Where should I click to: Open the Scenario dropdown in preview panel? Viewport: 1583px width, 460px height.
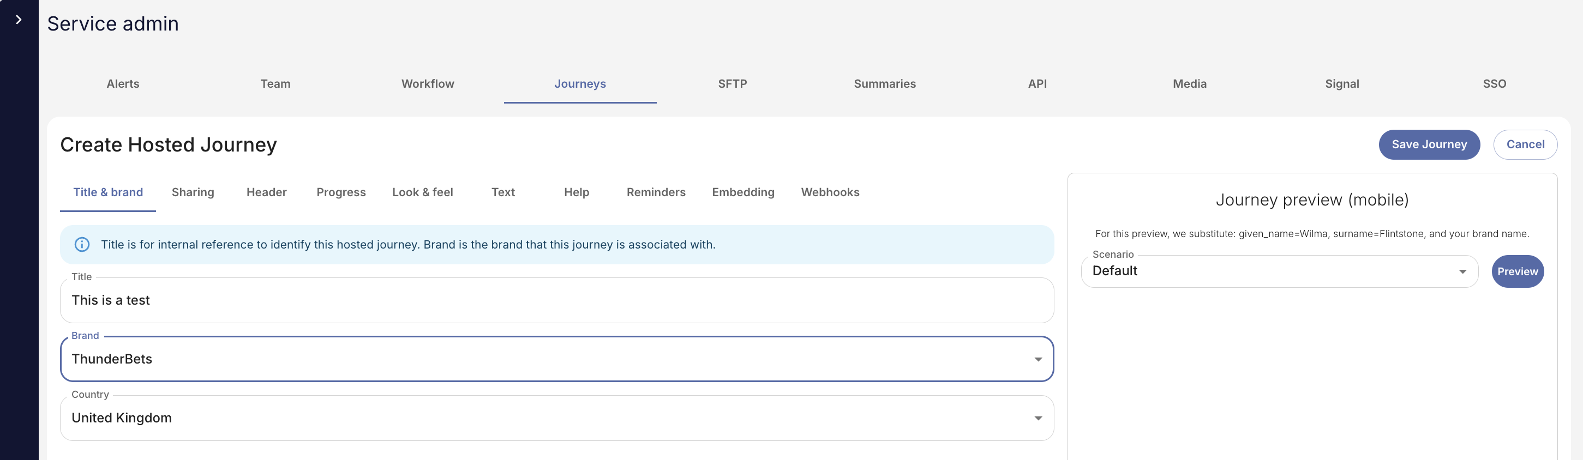click(x=1279, y=271)
